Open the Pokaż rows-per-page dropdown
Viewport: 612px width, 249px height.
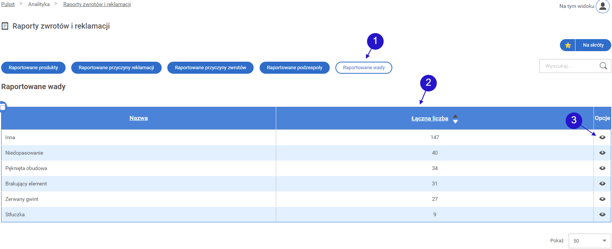[x=589, y=241]
